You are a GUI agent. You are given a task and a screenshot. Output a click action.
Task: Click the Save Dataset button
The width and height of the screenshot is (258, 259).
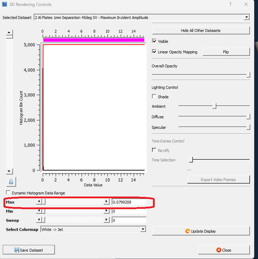point(29,250)
